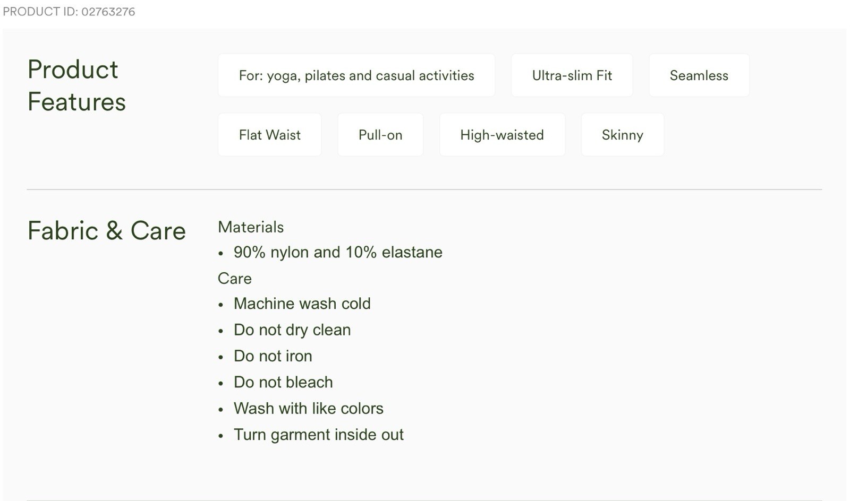Select the Flat Waist feature chip
Viewport: 850px width, 501px height.
269,135
